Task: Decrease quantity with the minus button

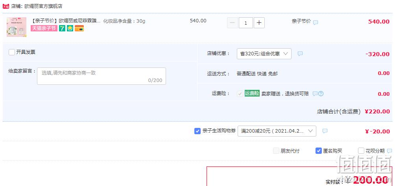Action: [232, 23]
